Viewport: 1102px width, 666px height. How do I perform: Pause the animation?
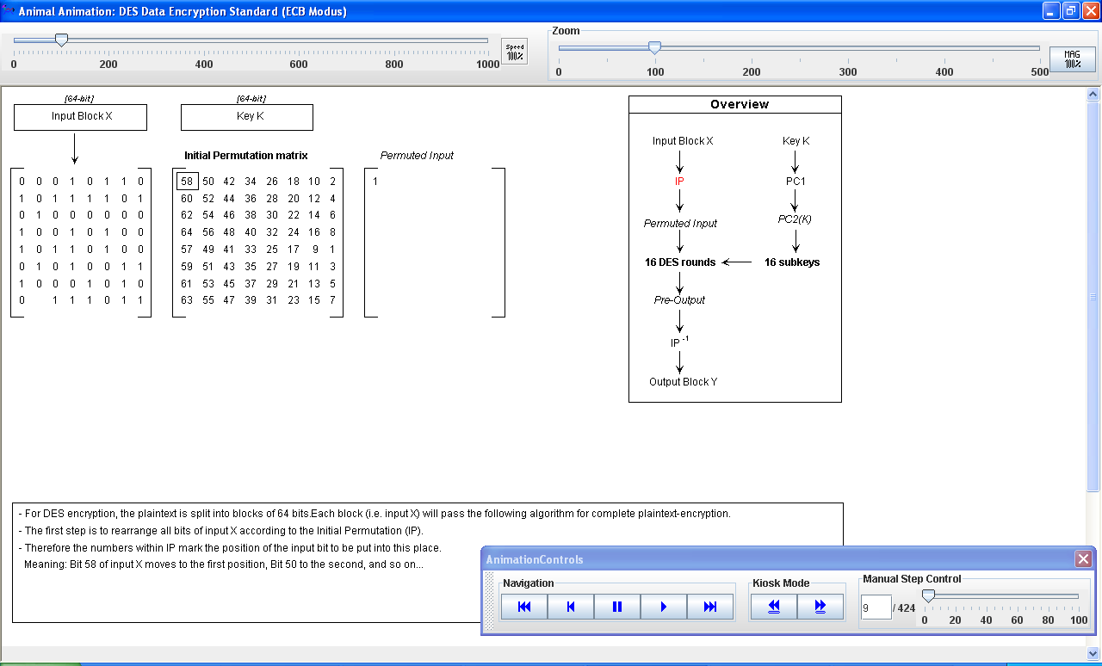coord(617,607)
